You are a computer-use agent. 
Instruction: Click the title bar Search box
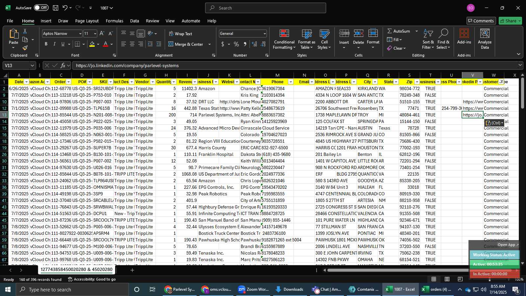coord(266,8)
